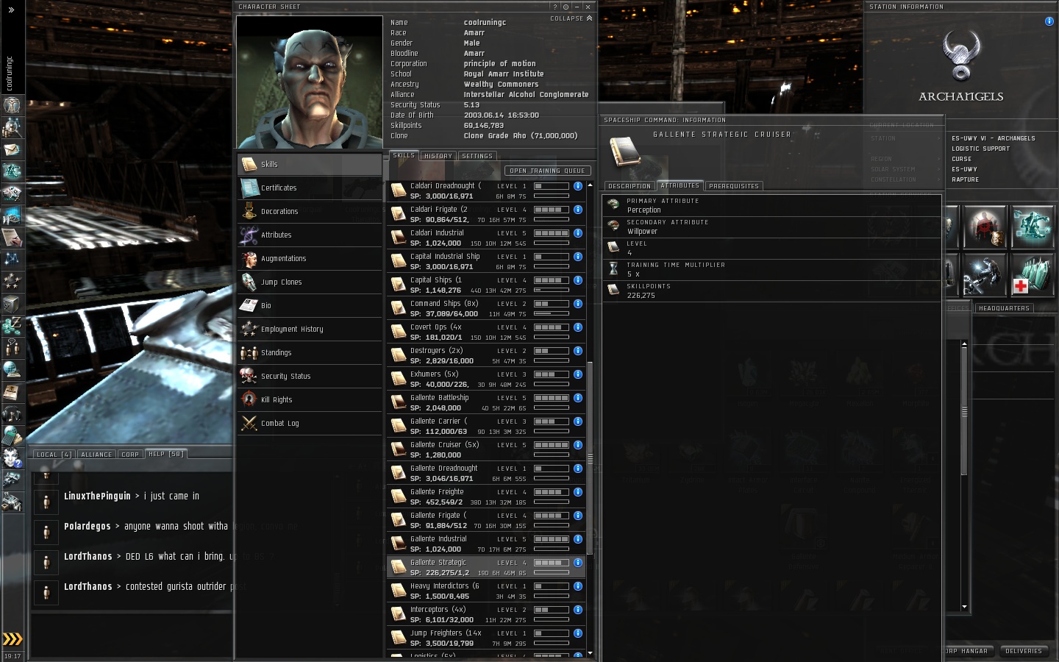Screen dimensions: 1059x662
Task: Click the station panel scroll-up arrow
Action: point(964,344)
